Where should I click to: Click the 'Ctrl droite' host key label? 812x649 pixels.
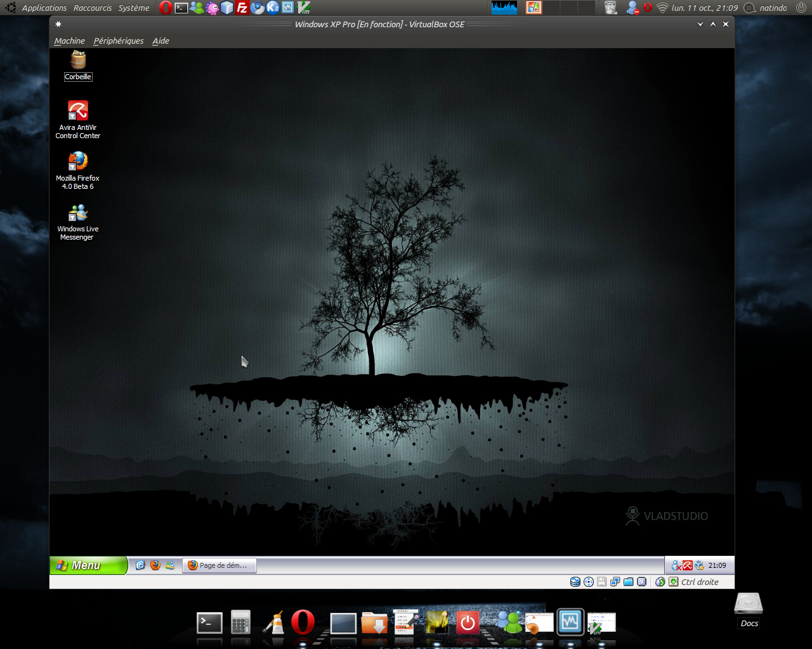point(700,582)
